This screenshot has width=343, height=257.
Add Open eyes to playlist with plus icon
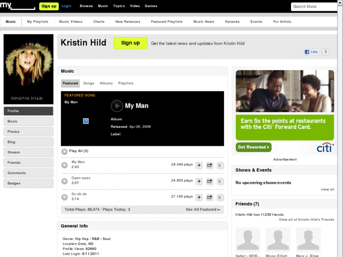(199, 182)
